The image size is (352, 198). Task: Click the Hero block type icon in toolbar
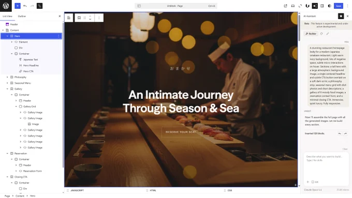click(x=79, y=18)
